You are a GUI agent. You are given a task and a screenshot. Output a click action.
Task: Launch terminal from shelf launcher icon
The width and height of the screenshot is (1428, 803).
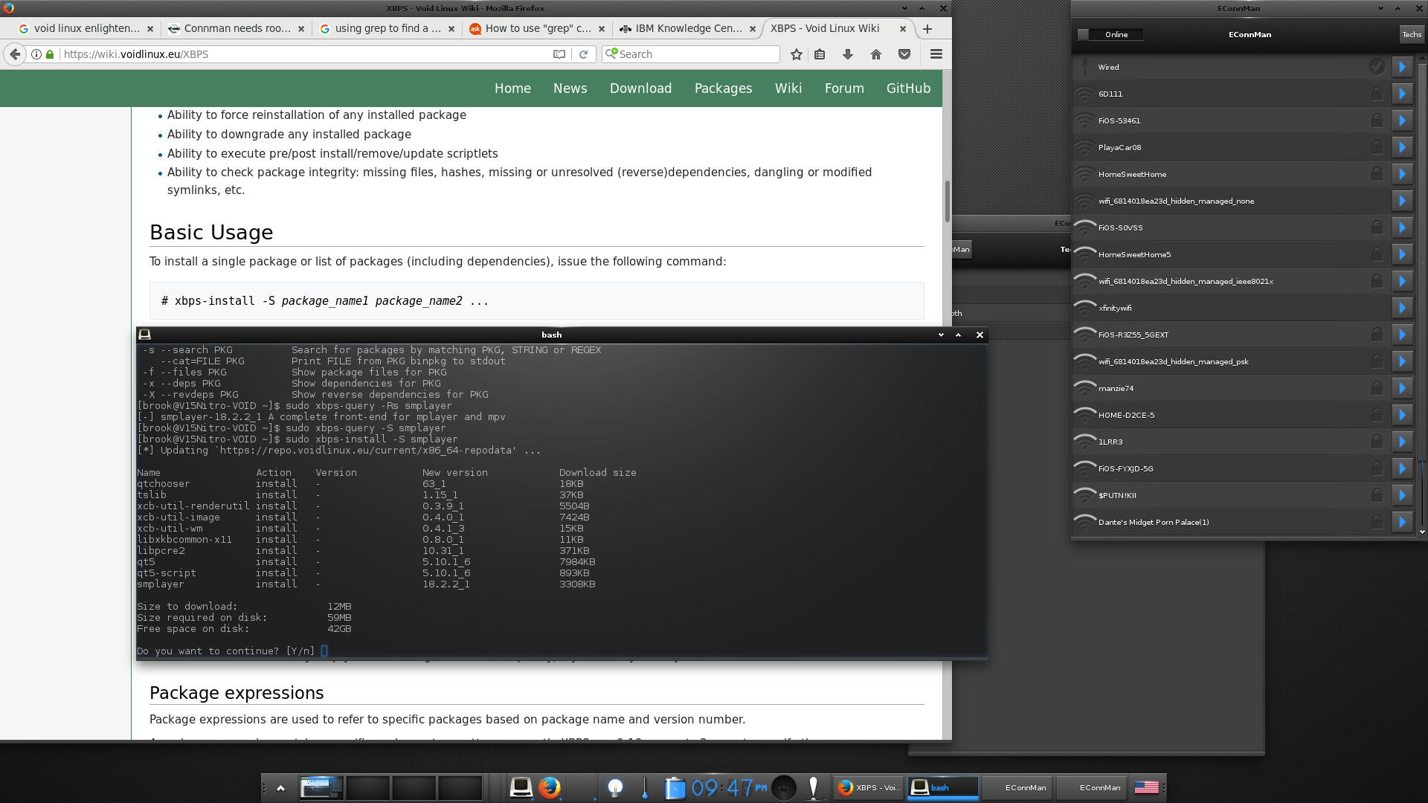pyautogui.click(x=521, y=787)
